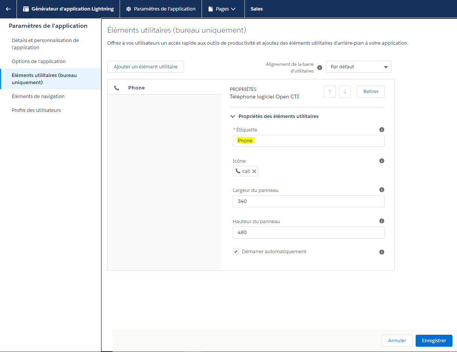Viewport: 457px width, 352px height.
Task: Click the Largeur du panneau input field
Action: click(308, 201)
